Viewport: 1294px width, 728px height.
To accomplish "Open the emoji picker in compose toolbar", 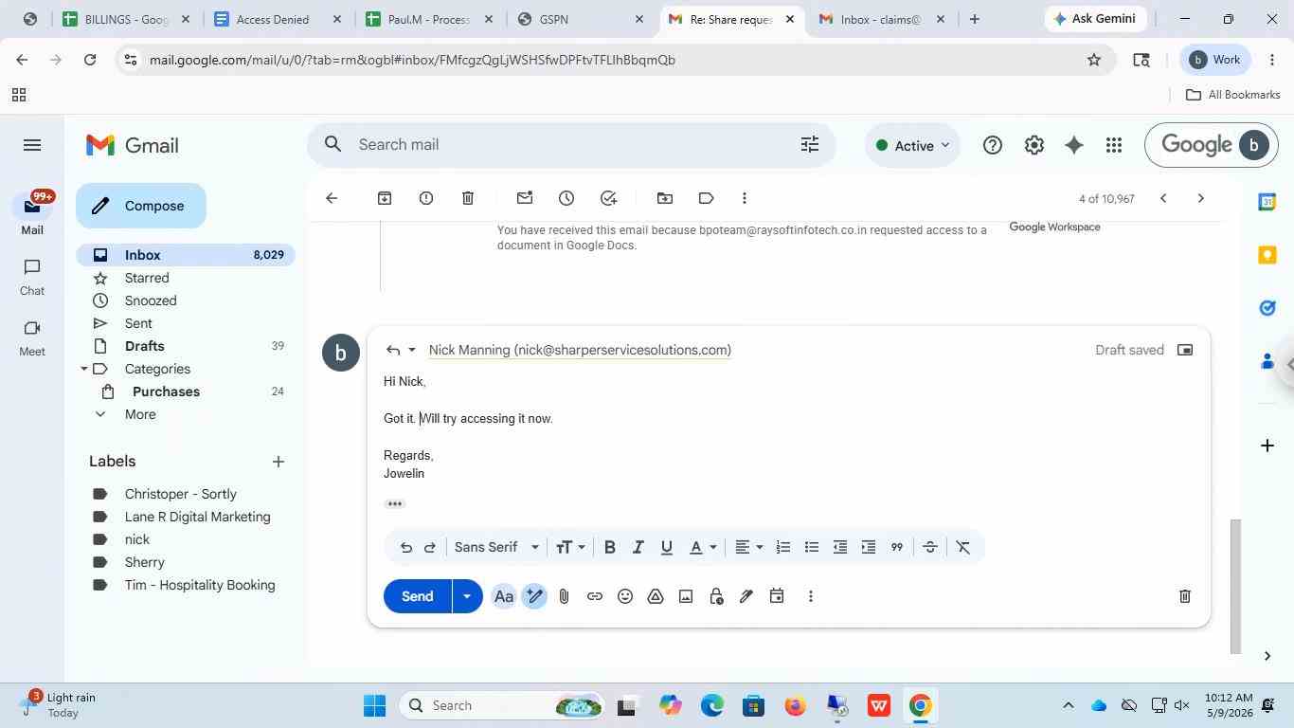I will (624, 596).
